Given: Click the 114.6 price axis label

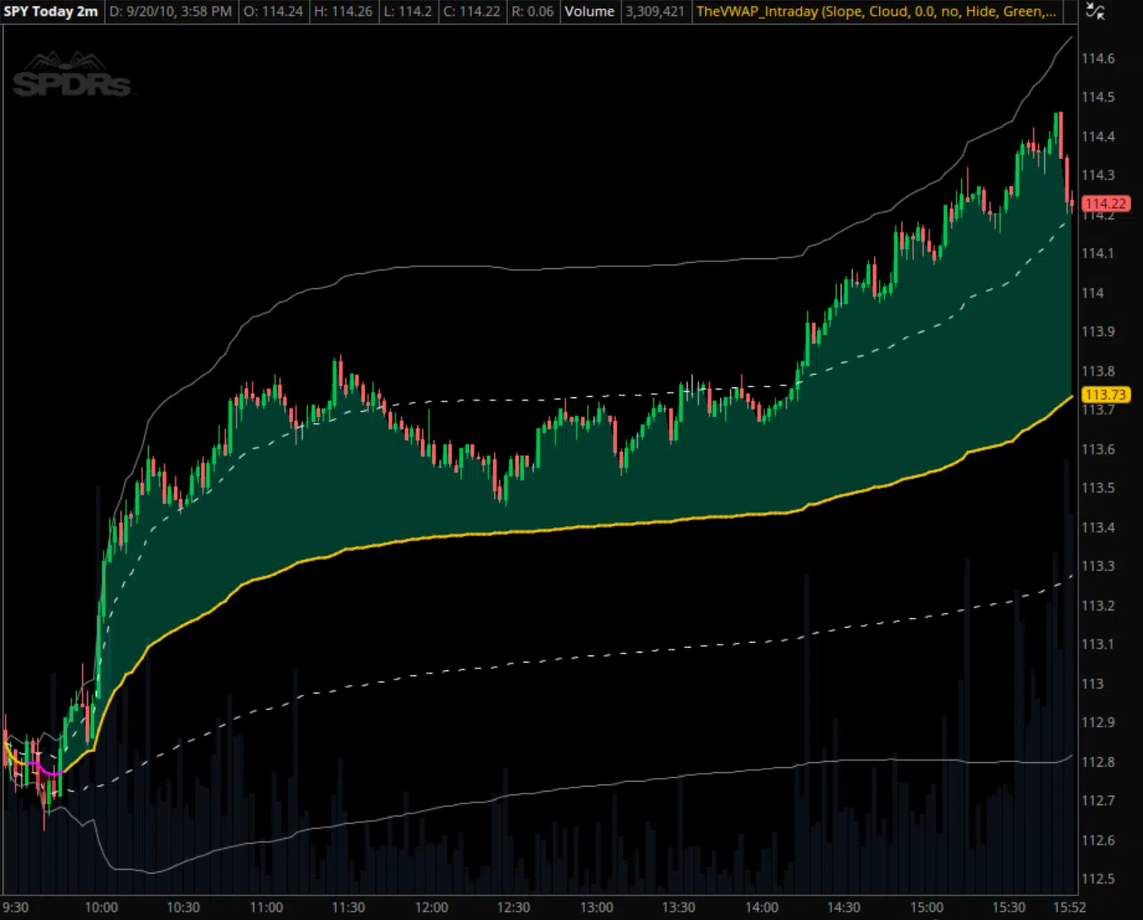Looking at the screenshot, I should coord(1098,59).
